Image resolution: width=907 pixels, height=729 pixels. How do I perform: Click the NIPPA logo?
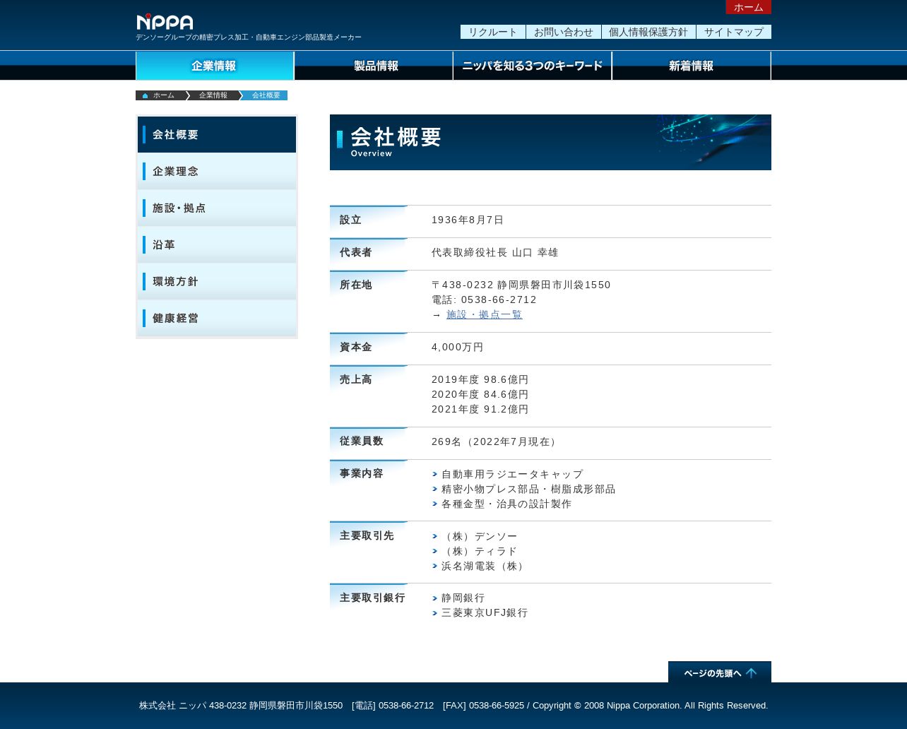tap(165, 22)
